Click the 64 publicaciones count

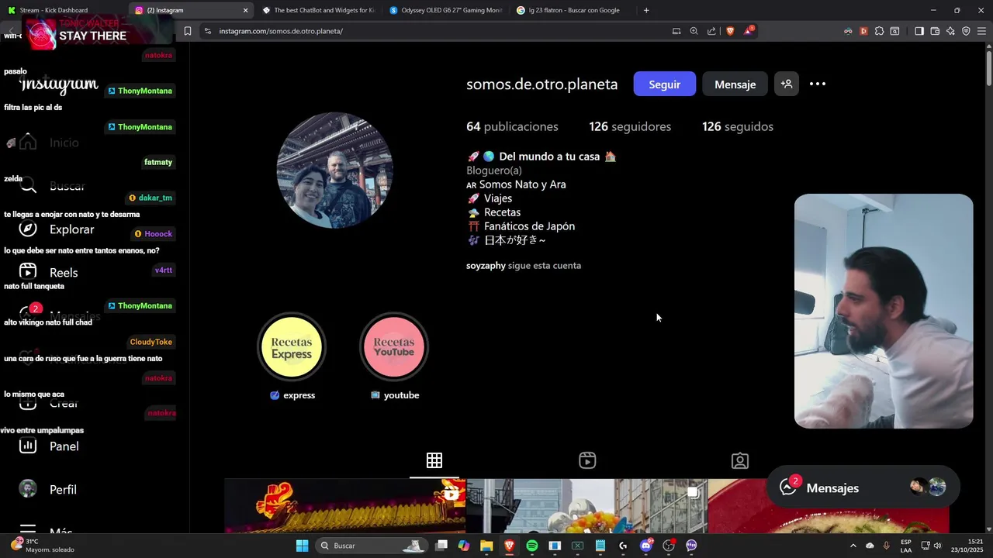coord(512,126)
